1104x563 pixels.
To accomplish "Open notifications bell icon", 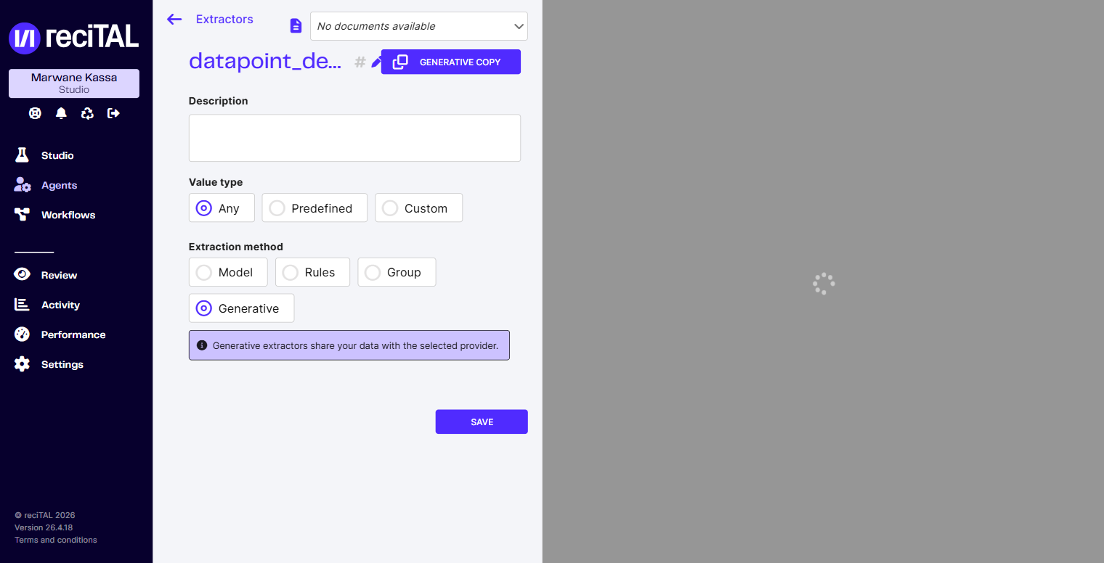I will (x=61, y=113).
